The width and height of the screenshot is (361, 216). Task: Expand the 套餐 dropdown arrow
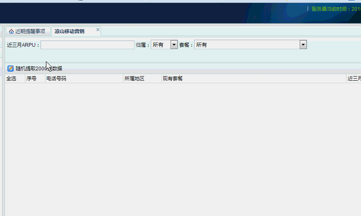click(x=303, y=45)
